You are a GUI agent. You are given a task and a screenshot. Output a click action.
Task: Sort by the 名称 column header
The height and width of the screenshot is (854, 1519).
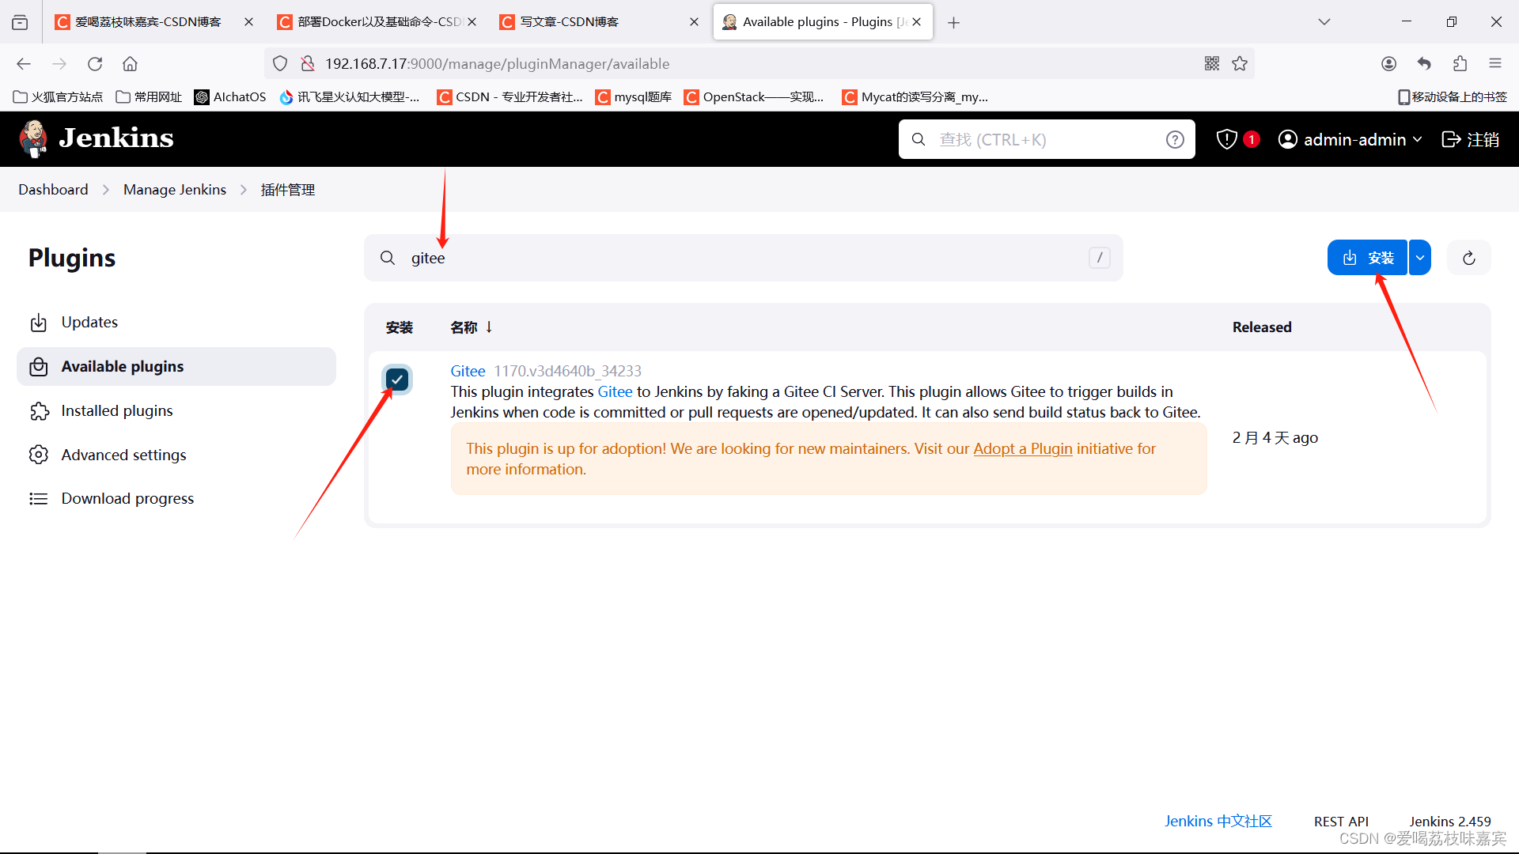(x=472, y=327)
